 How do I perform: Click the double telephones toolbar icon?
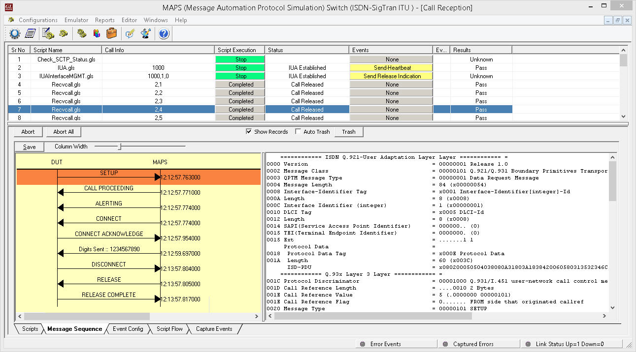(x=82, y=33)
